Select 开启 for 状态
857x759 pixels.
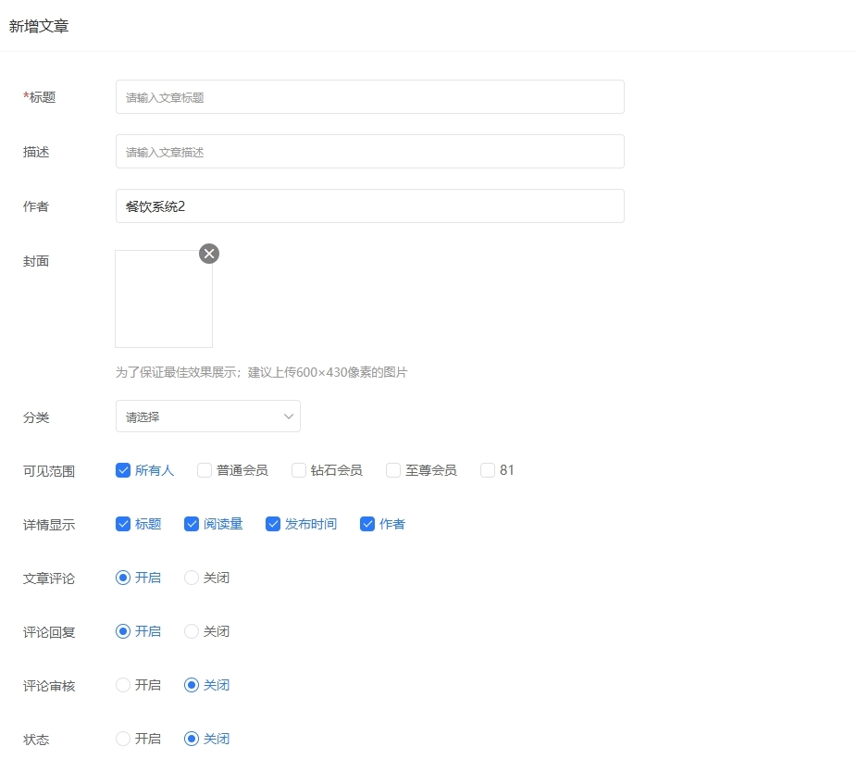click(123, 739)
